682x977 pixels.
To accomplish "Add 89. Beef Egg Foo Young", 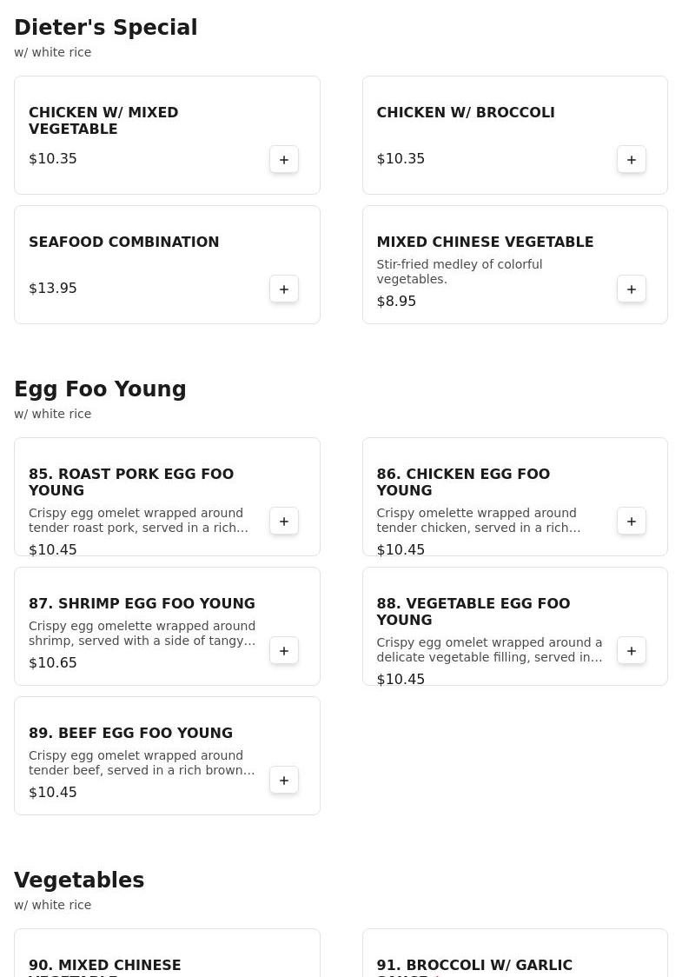I will point(284,781).
